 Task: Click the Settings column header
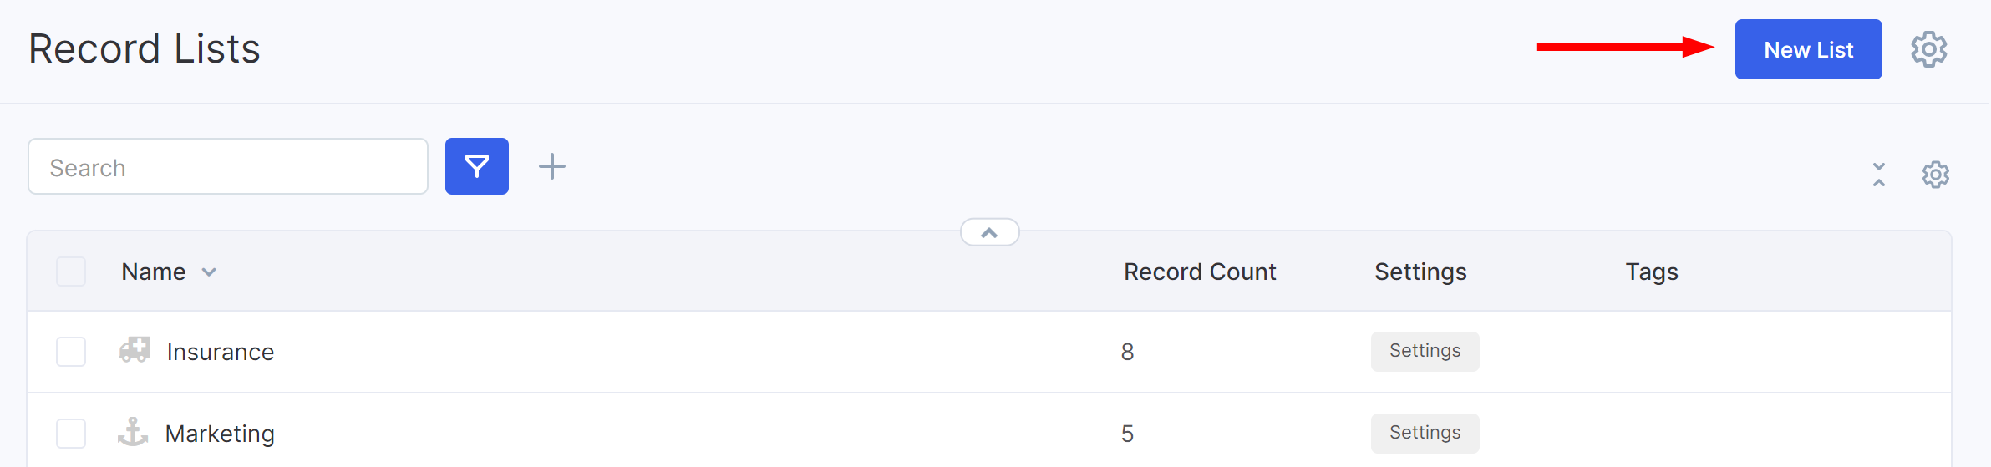[x=1420, y=272]
